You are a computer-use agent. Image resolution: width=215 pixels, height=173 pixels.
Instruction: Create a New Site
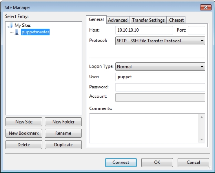click(x=24, y=122)
